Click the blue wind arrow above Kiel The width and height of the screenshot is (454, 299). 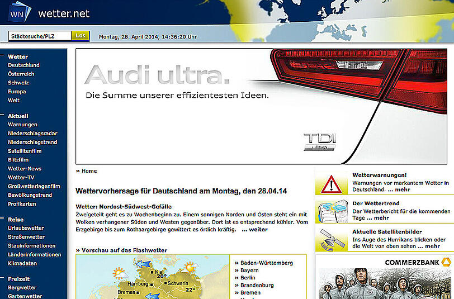pos(144,264)
